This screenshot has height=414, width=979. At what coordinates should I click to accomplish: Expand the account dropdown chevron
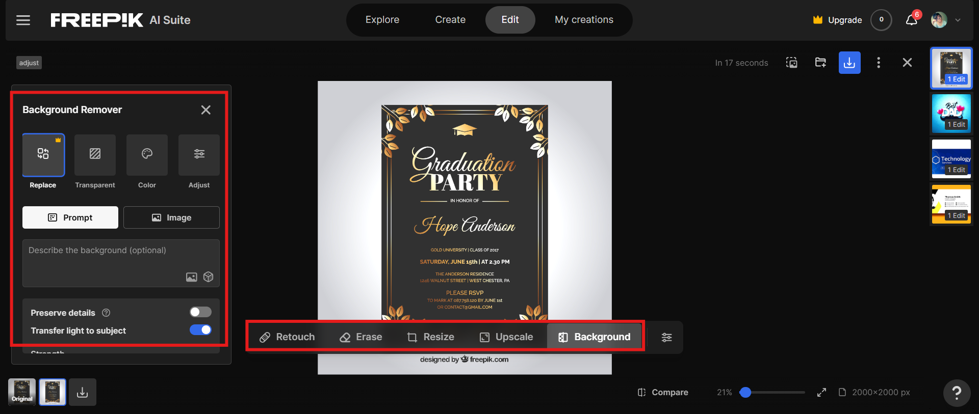pyautogui.click(x=958, y=20)
